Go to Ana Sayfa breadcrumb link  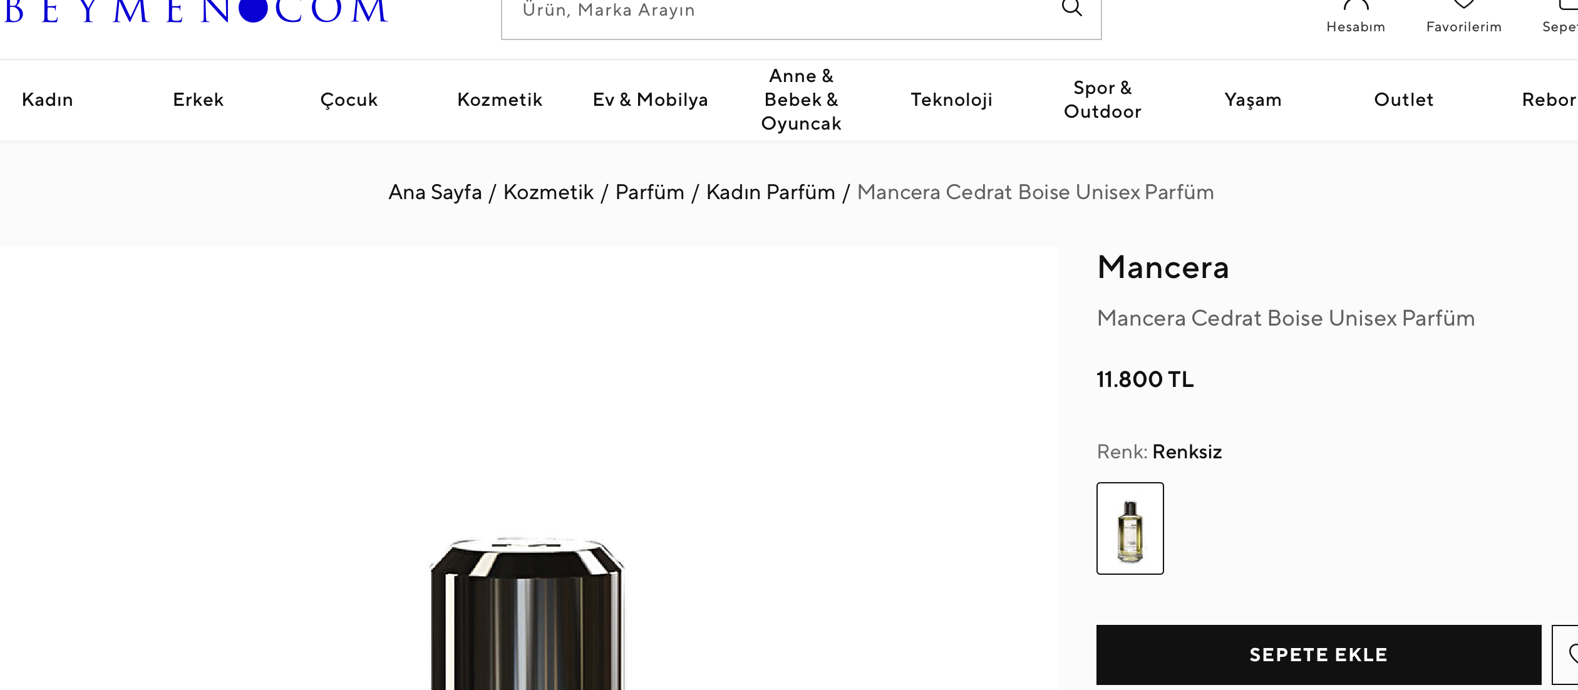pyautogui.click(x=435, y=192)
